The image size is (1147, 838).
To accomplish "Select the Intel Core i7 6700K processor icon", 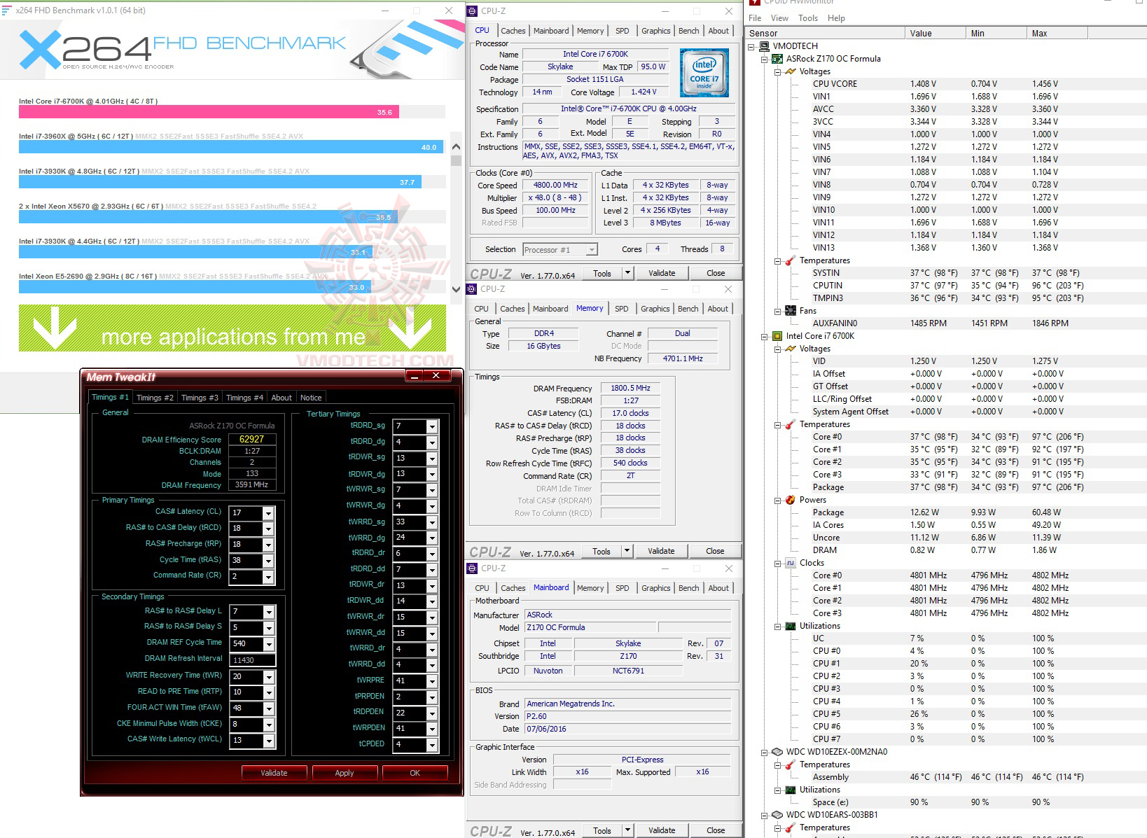I will [777, 336].
